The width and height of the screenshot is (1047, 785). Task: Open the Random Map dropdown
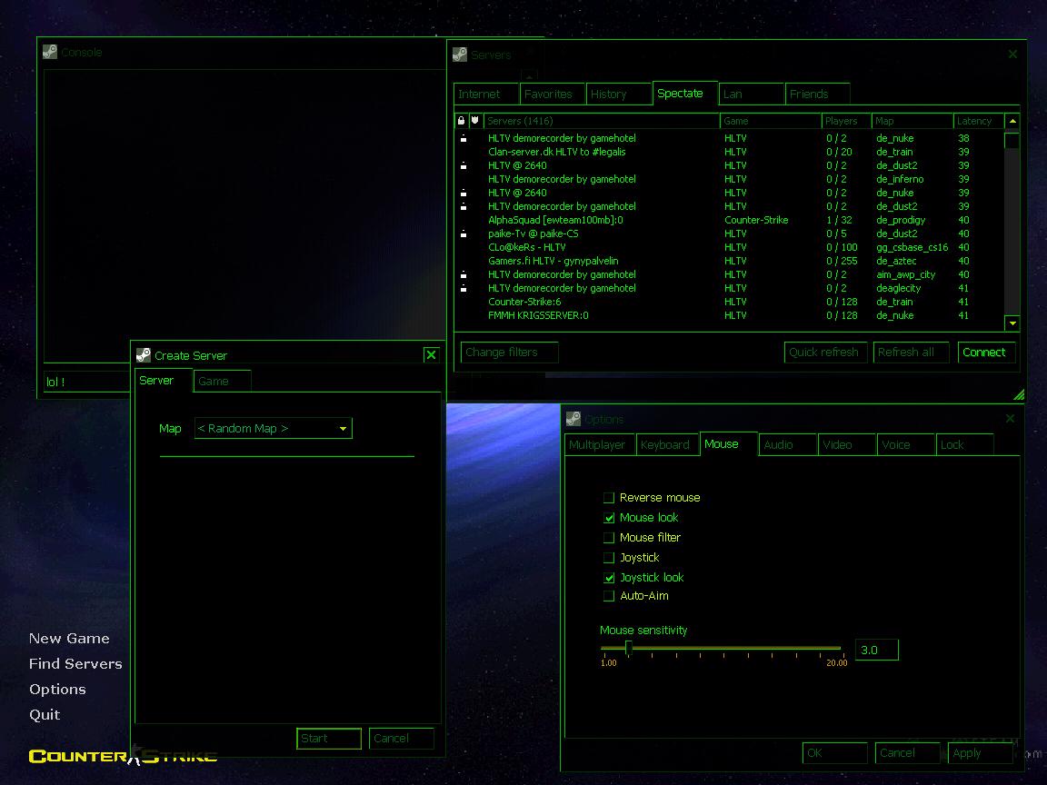pos(273,429)
